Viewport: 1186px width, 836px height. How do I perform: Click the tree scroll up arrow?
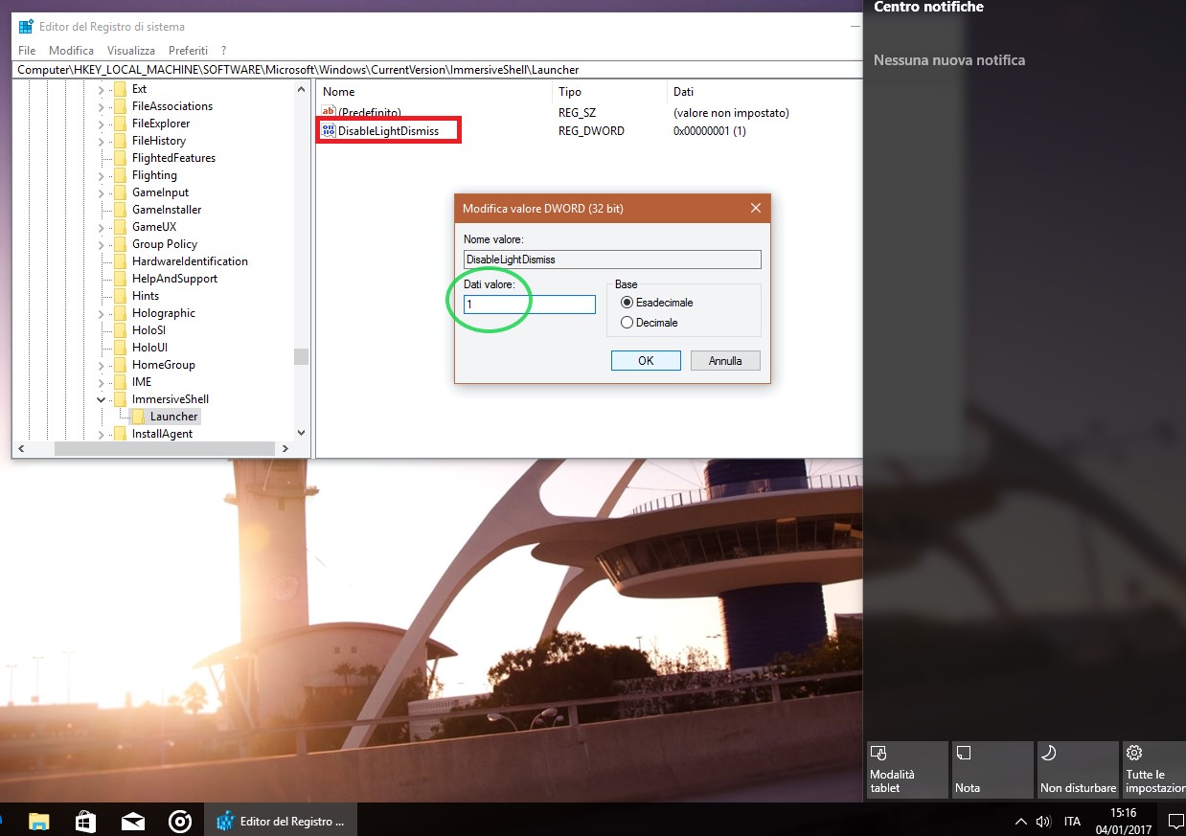click(x=301, y=89)
